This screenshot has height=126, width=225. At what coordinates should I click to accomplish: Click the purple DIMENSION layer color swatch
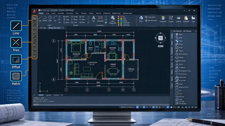(x=121, y=25)
